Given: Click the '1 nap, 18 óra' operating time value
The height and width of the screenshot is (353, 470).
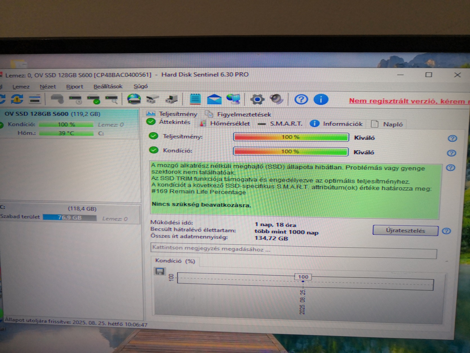Looking at the screenshot, I should (275, 225).
